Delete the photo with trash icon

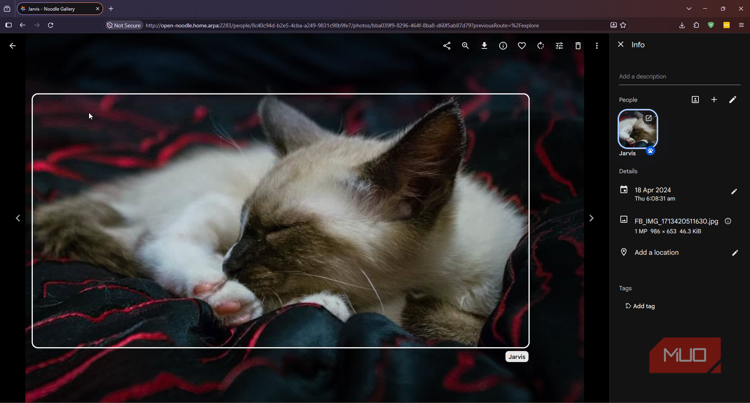click(x=578, y=46)
